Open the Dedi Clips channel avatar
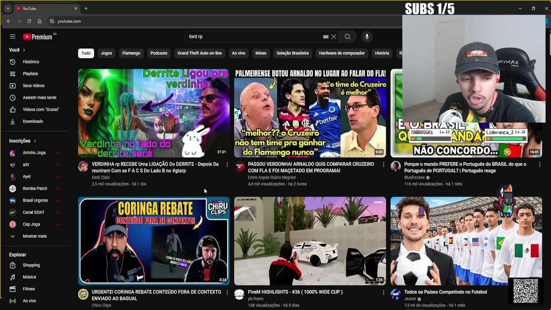This screenshot has width=551, height=310. tap(83, 167)
